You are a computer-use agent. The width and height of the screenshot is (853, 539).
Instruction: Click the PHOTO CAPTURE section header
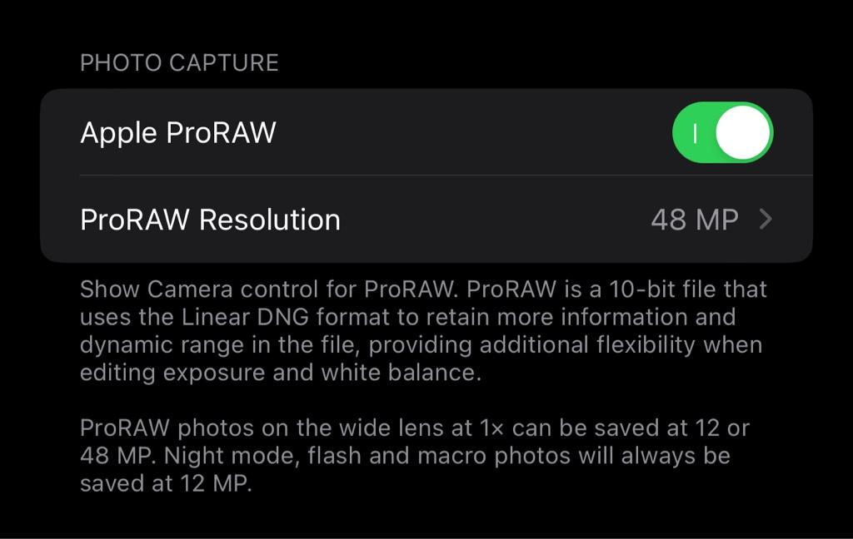tap(180, 63)
